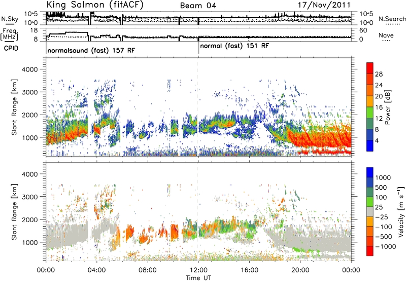Screen dimensions: 406x281
Task: Click the blue bottom of the power colorbar
Action: (370, 146)
